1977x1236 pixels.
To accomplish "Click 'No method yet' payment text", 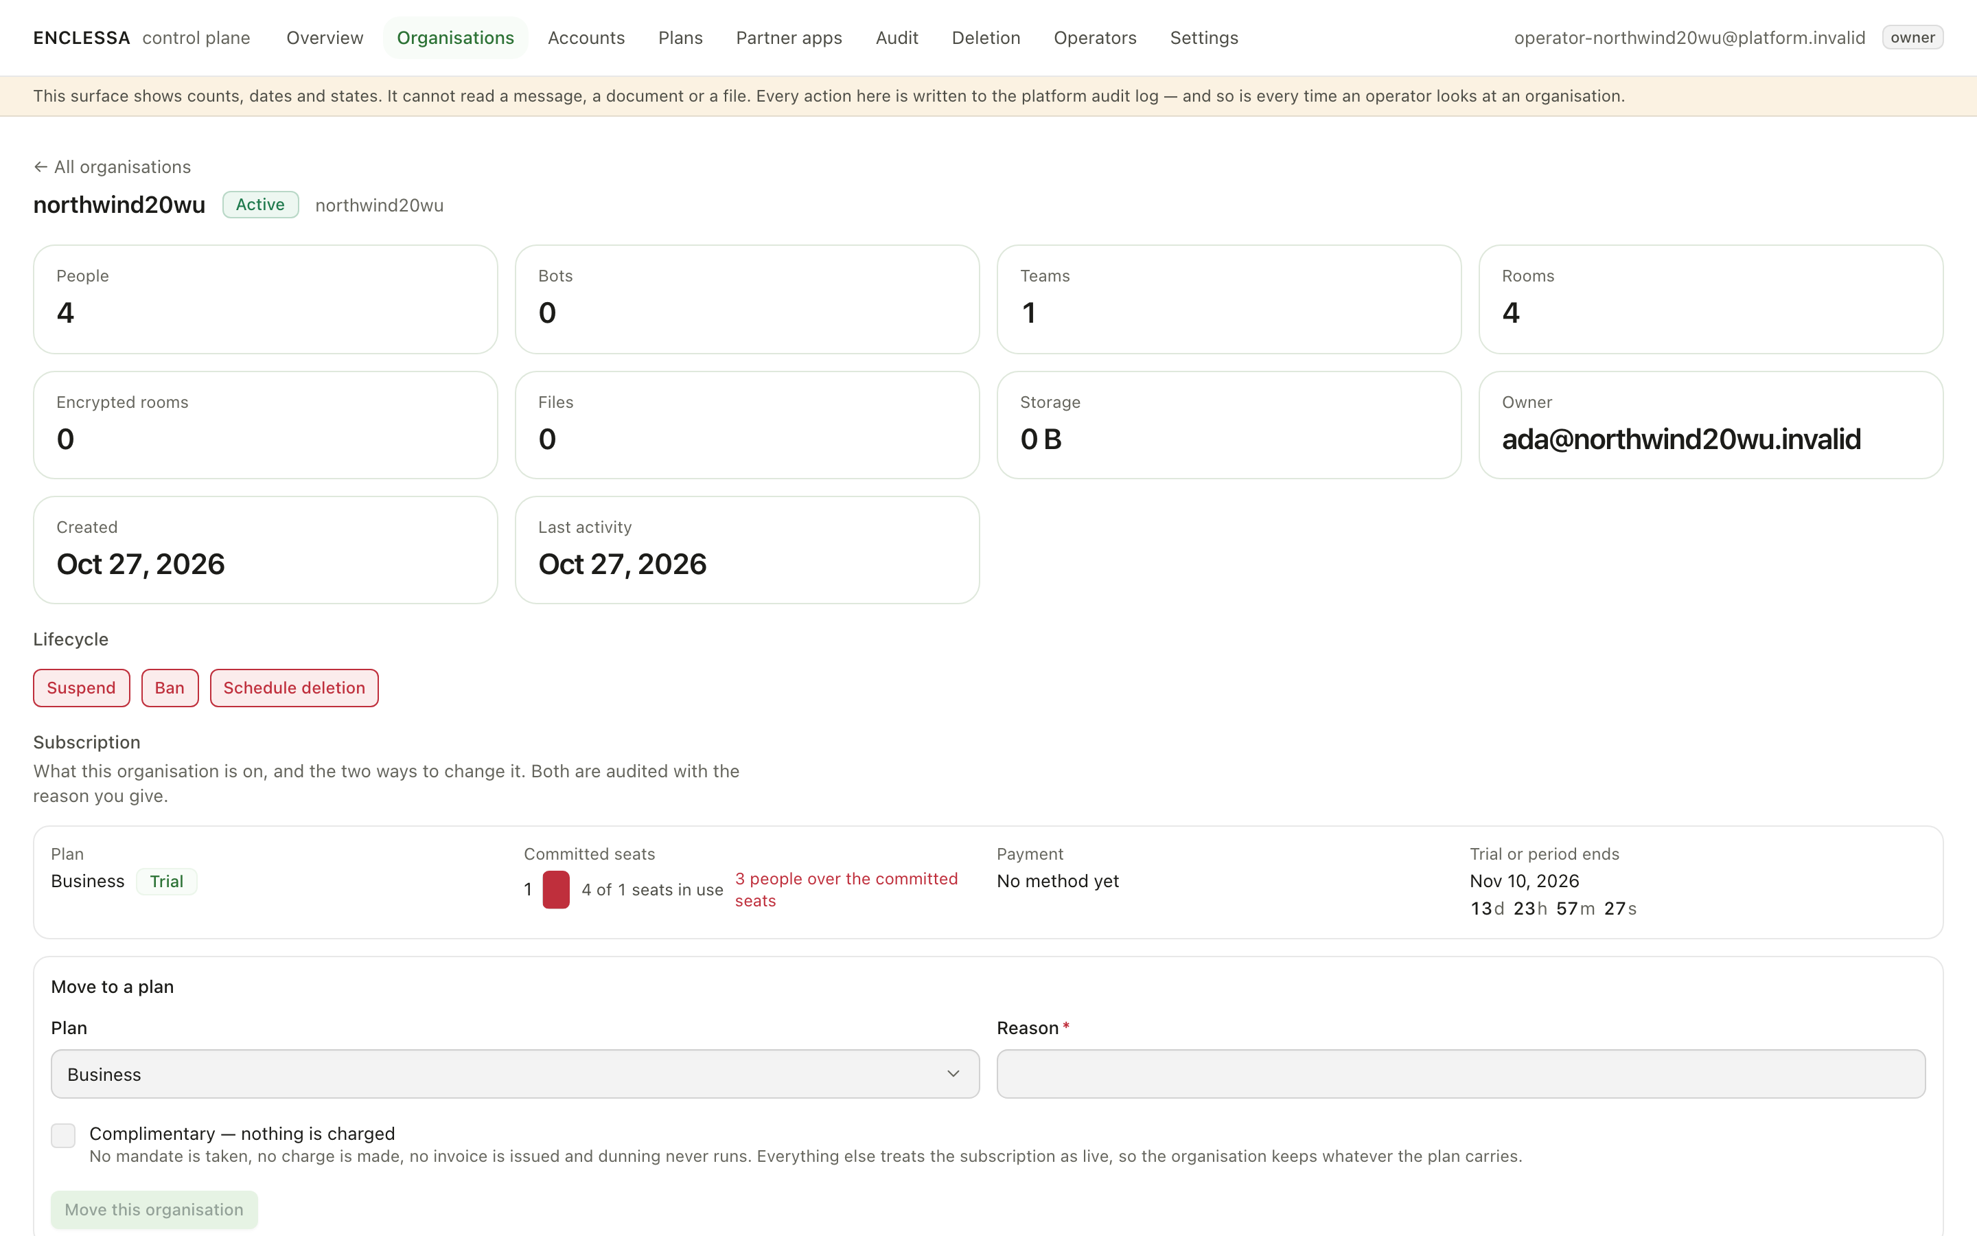I will click(1057, 881).
